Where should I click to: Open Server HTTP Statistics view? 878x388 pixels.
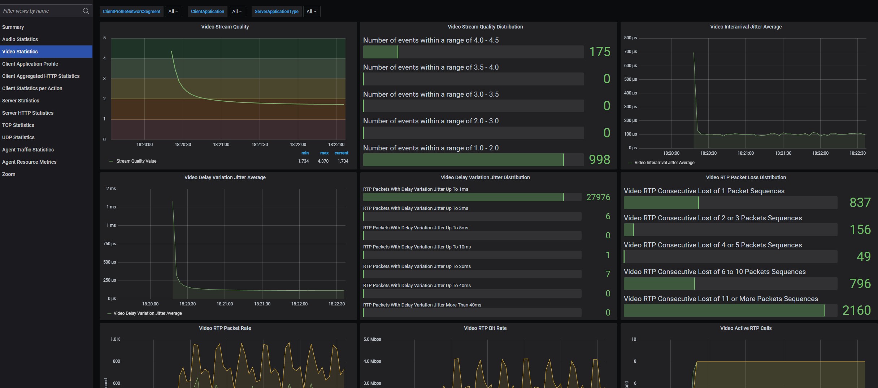click(28, 113)
